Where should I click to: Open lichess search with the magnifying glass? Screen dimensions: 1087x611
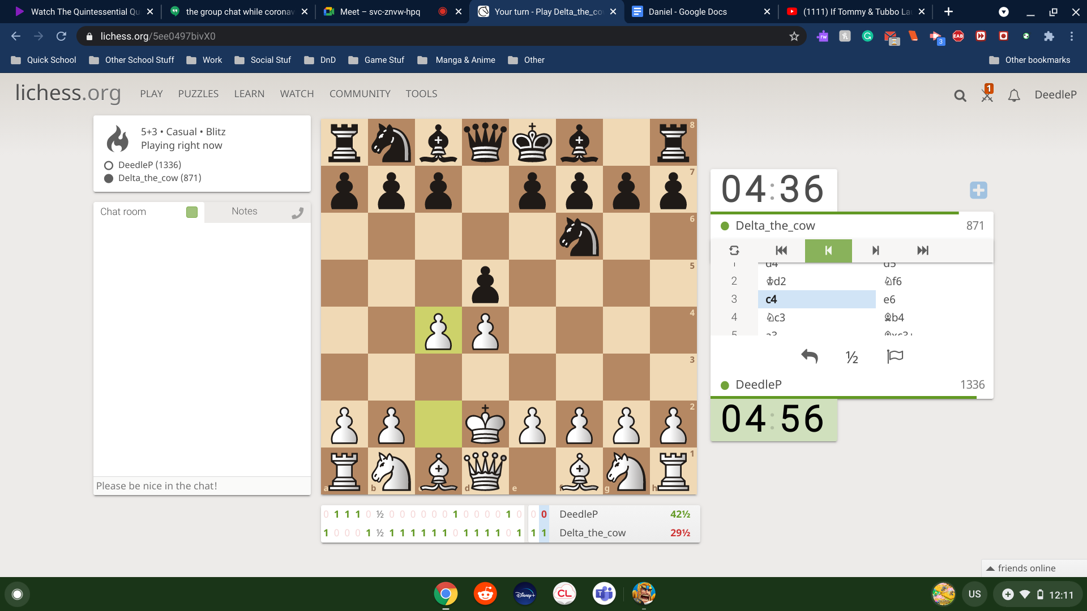click(x=960, y=95)
